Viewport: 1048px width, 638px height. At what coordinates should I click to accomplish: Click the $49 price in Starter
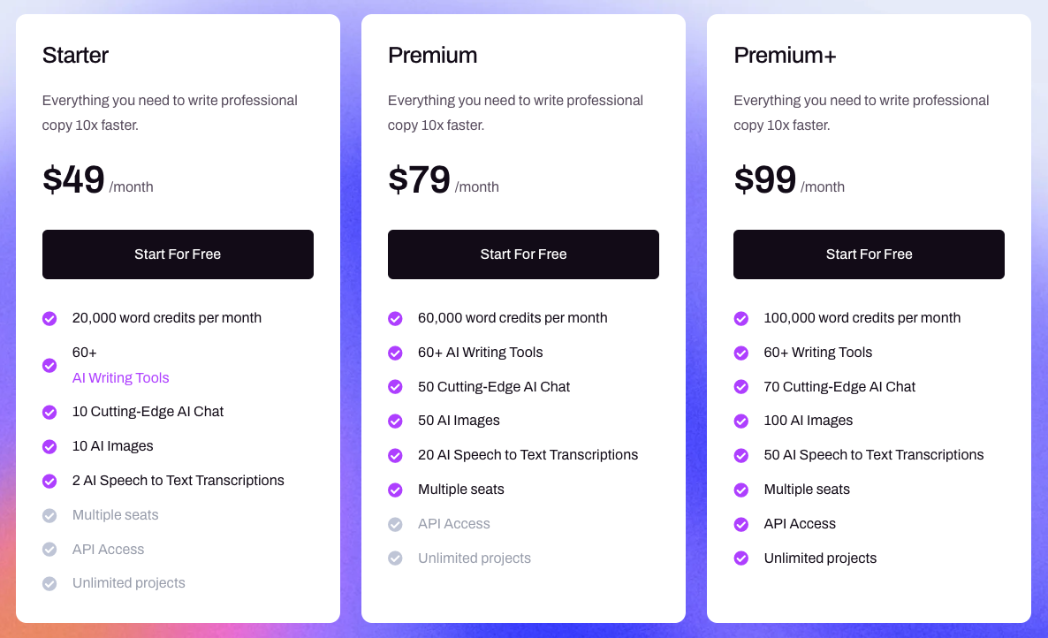click(x=74, y=180)
